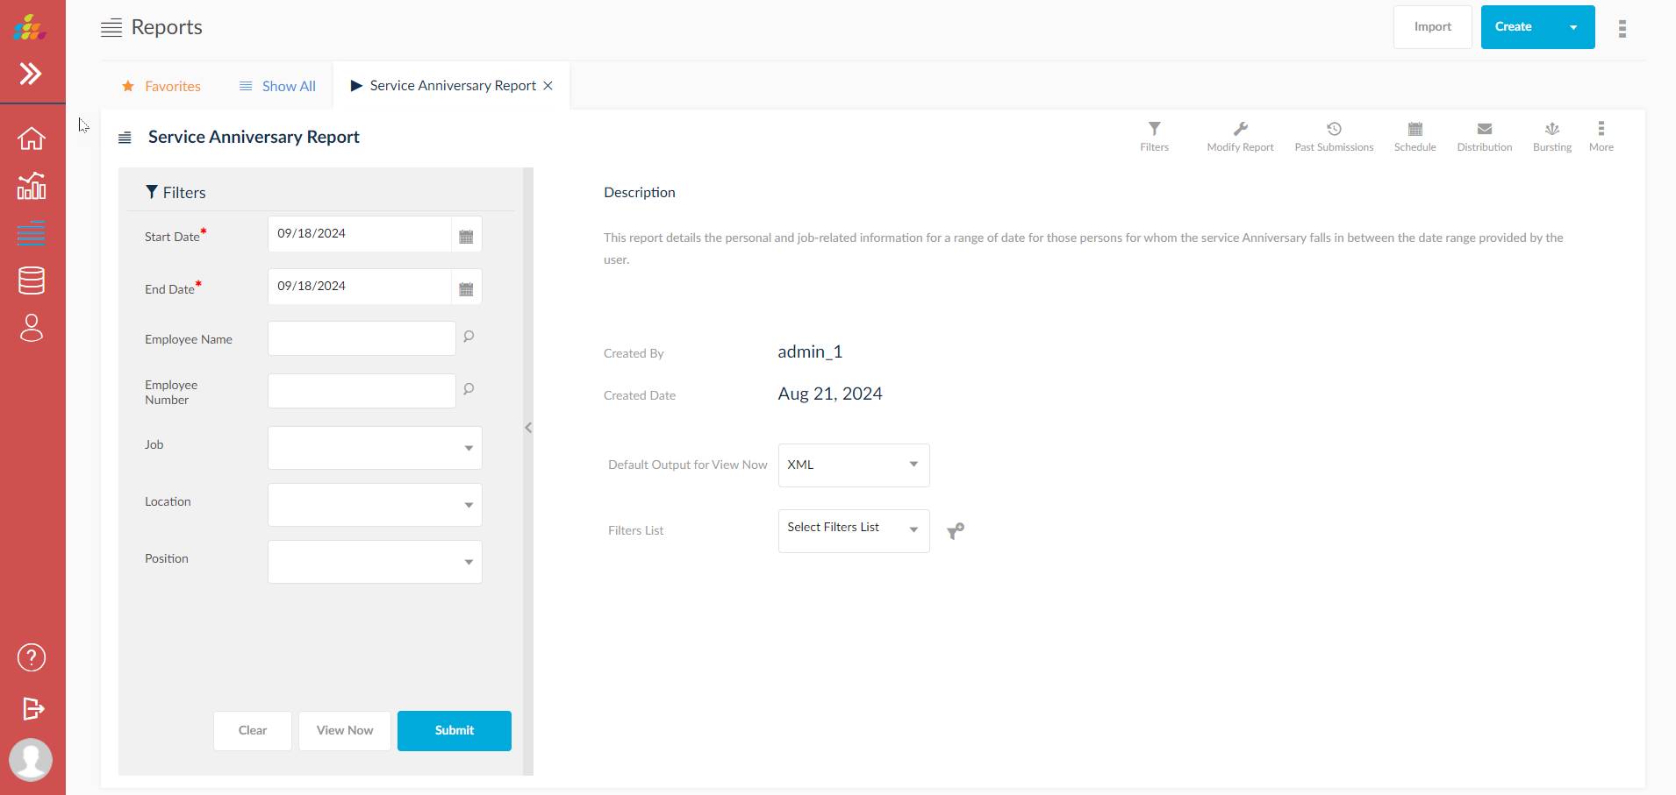This screenshot has height=795, width=1676.
Task: Click the add filters list icon
Action: [956, 531]
